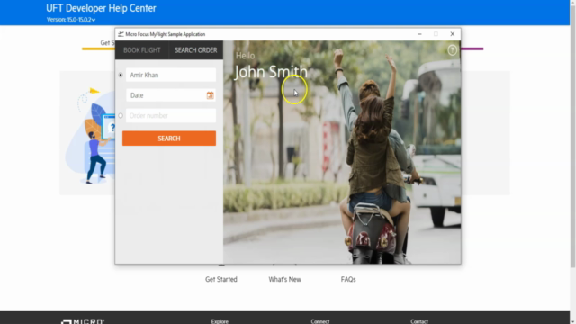Open the SEARCH ORDER tab

[196, 50]
